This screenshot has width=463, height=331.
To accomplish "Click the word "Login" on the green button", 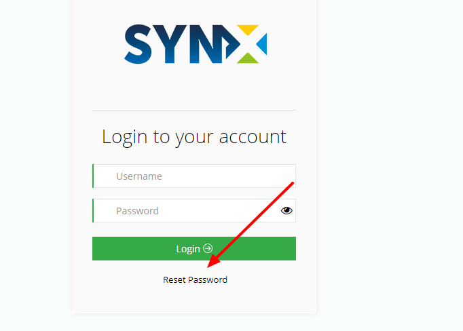I will [188, 249].
